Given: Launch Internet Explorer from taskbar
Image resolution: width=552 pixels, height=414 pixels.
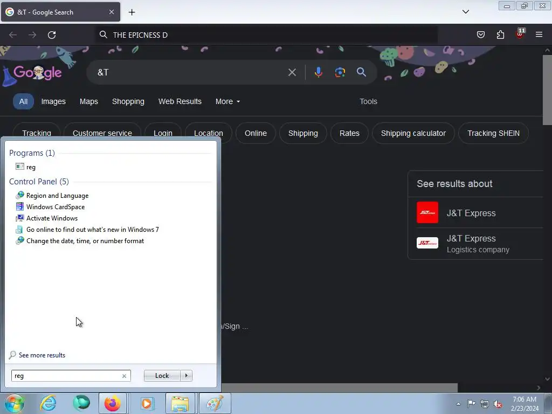Looking at the screenshot, I should coord(48,403).
